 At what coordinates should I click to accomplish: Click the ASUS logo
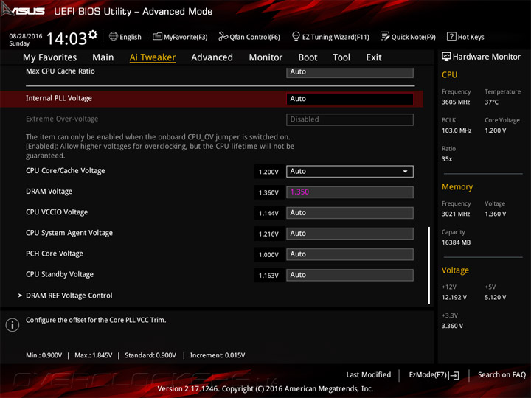[23, 10]
